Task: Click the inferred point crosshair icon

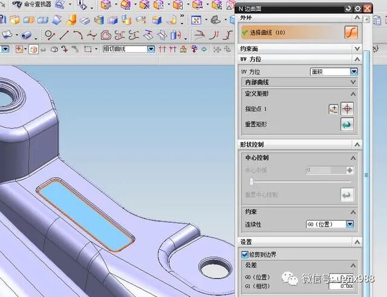Action: click(347, 109)
